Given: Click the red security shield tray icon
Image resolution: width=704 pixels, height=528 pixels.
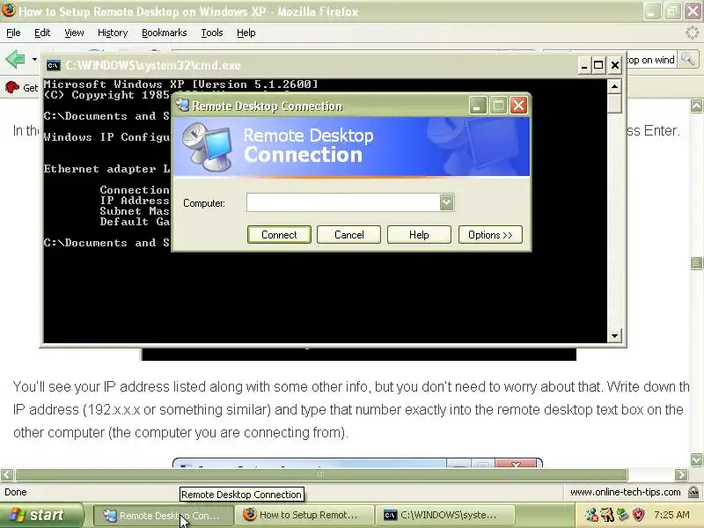Looking at the screenshot, I should pos(638,515).
